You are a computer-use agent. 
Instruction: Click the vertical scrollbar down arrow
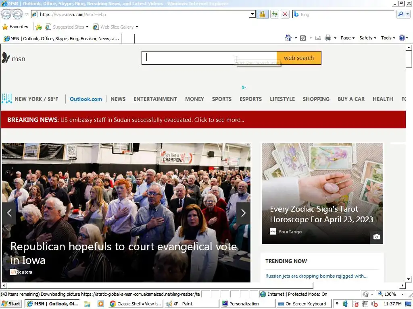coord(409,279)
